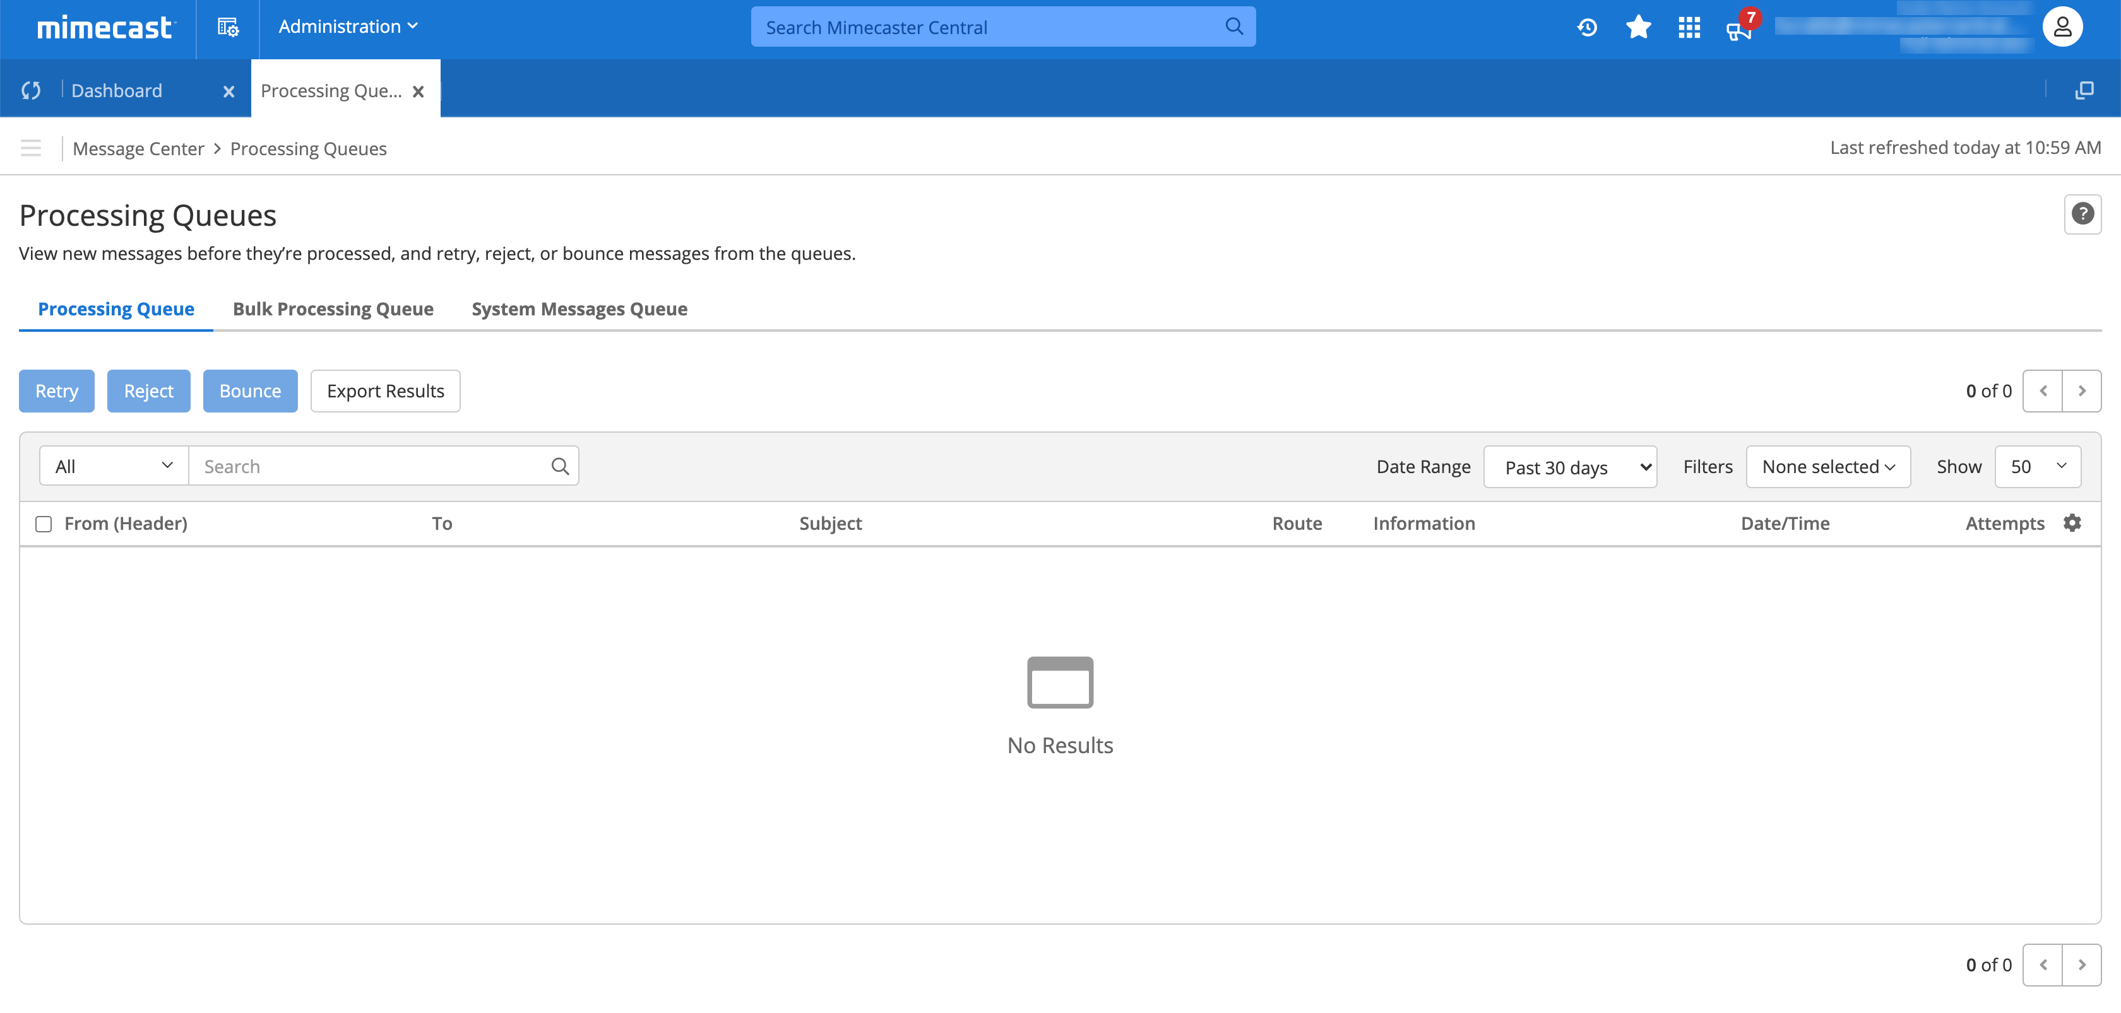2121x1013 pixels.
Task: Click the help question mark icon
Action: (x=2082, y=214)
